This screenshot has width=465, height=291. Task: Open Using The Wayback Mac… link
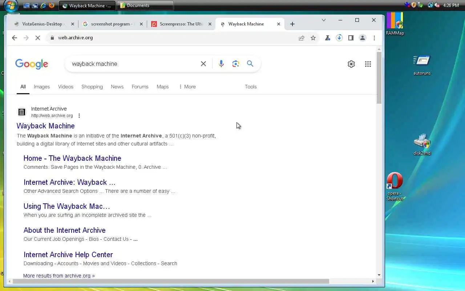[67, 206]
